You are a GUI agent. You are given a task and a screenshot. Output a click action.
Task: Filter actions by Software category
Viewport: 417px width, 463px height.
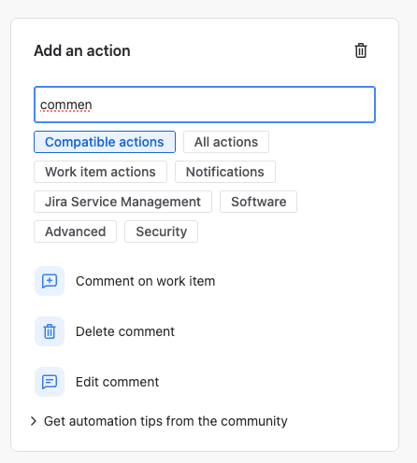(258, 202)
